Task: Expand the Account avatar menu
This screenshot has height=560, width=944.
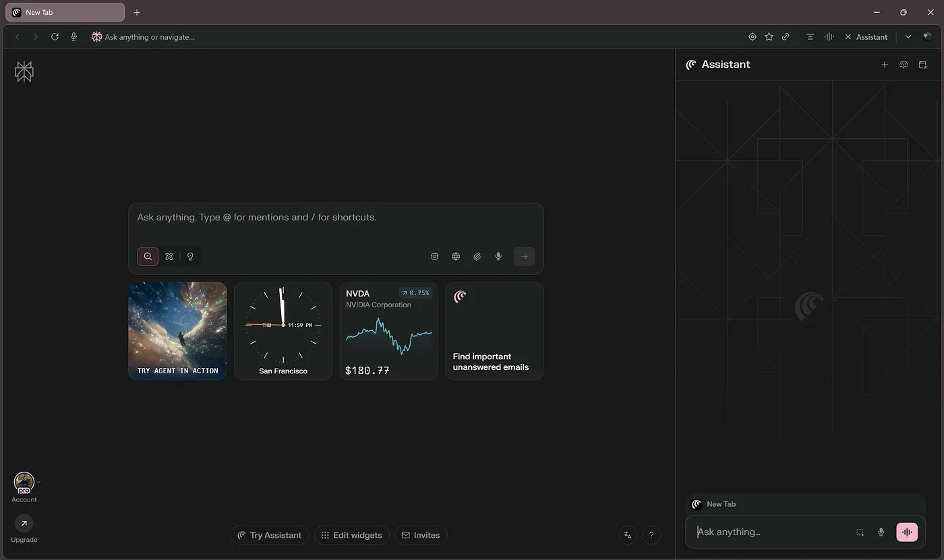Action: click(24, 483)
